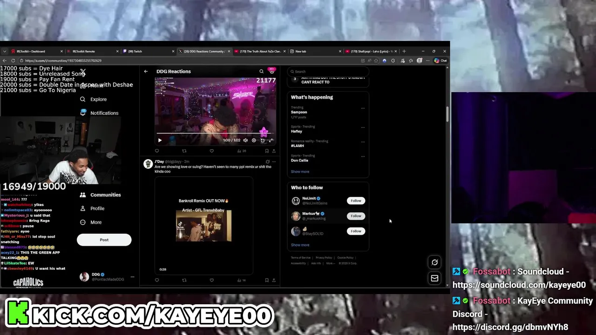The width and height of the screenshot is (596, 335).
Task: Open More menu in X sidebar
Action: 91,222
